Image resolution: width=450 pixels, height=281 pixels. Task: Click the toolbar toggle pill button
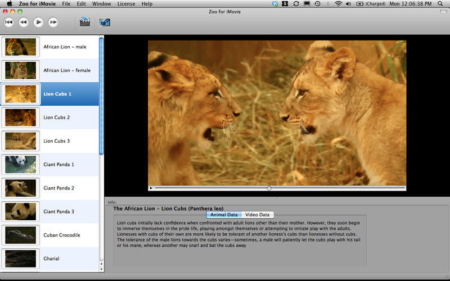443,11
